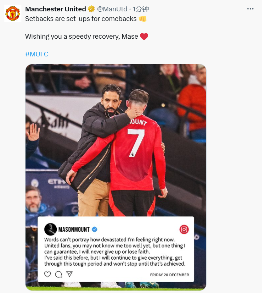The height and width of the screenshot is (293, 264).
Task: Open the three-dot more options menu
Action: coord(250,9)
